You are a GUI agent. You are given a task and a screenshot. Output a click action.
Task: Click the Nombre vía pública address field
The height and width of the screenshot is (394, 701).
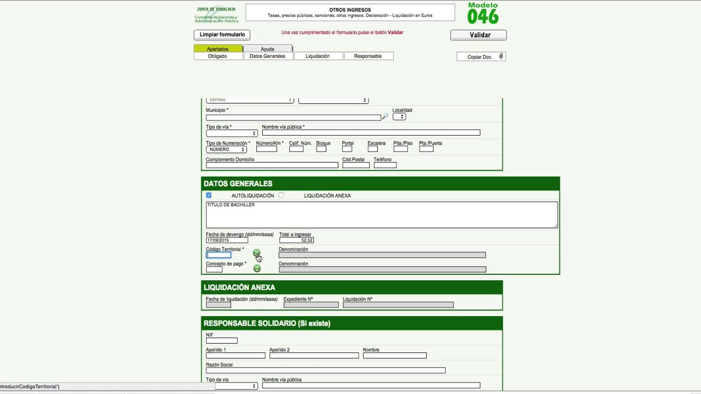coord(371,133)
